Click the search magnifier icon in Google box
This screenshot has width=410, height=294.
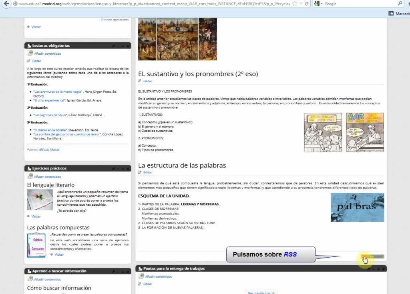(x=400, y=4)
